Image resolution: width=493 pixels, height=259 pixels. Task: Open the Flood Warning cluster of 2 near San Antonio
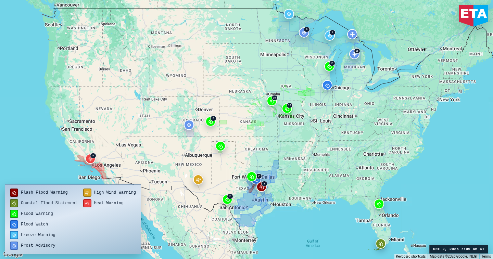pyautogui.click(x=227, y=199)
